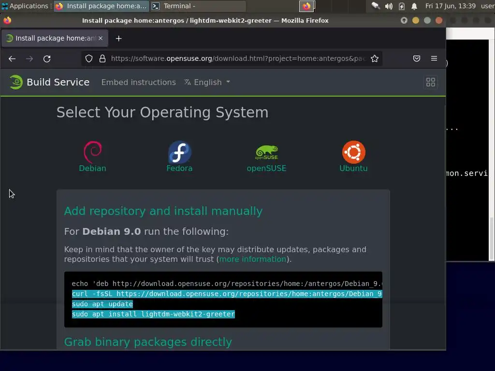The height and width of the screenshot is (371, 495).
Task: Click the echo deb command line
Action: pos(227,284)
